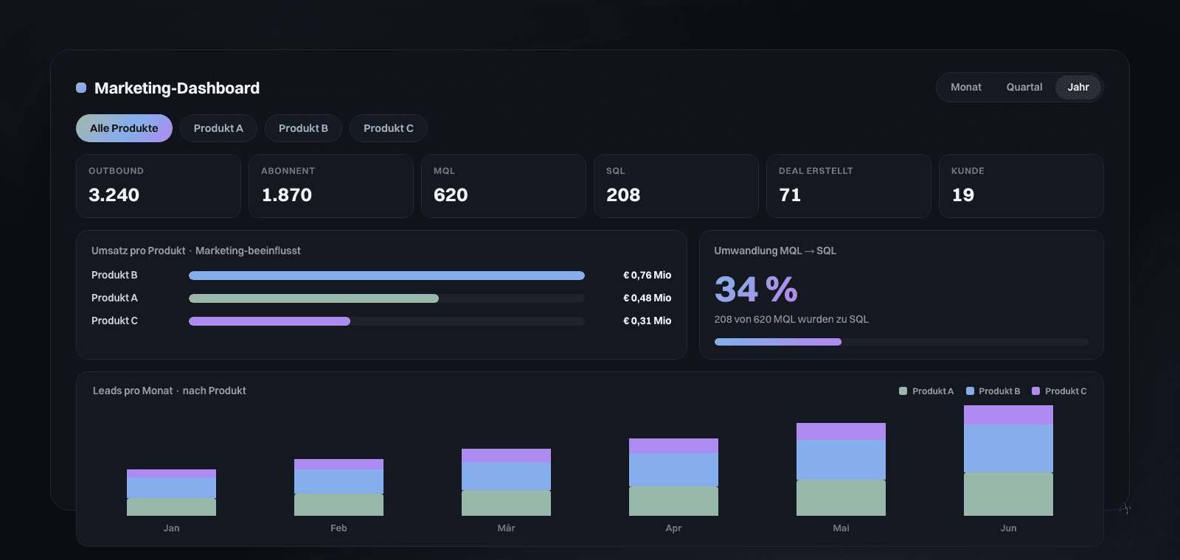Viewport: 1180px width, 560px height.
Task: Click the Mai stacked bar
Action: coord(841,469)
